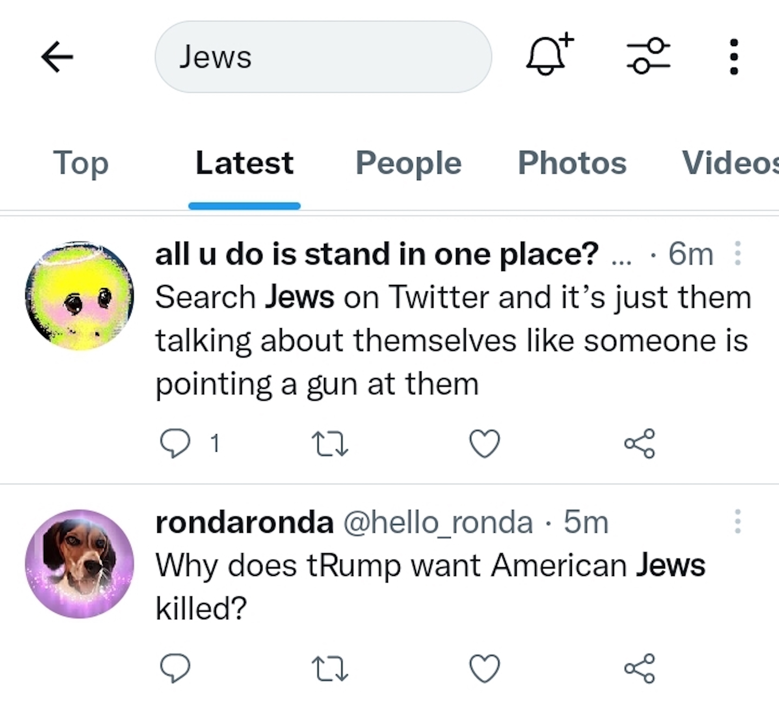The height and width of the screenshot is (703, 779).
Task: Open the @hello_ronda profile handle link
Action: point(438,522)
